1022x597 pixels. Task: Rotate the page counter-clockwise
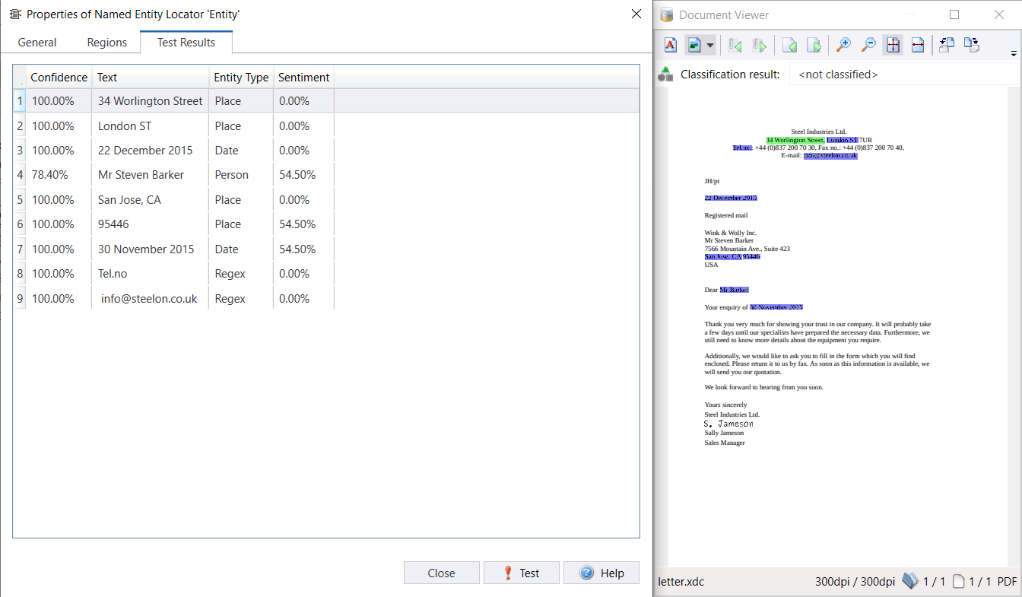[947, 46]
